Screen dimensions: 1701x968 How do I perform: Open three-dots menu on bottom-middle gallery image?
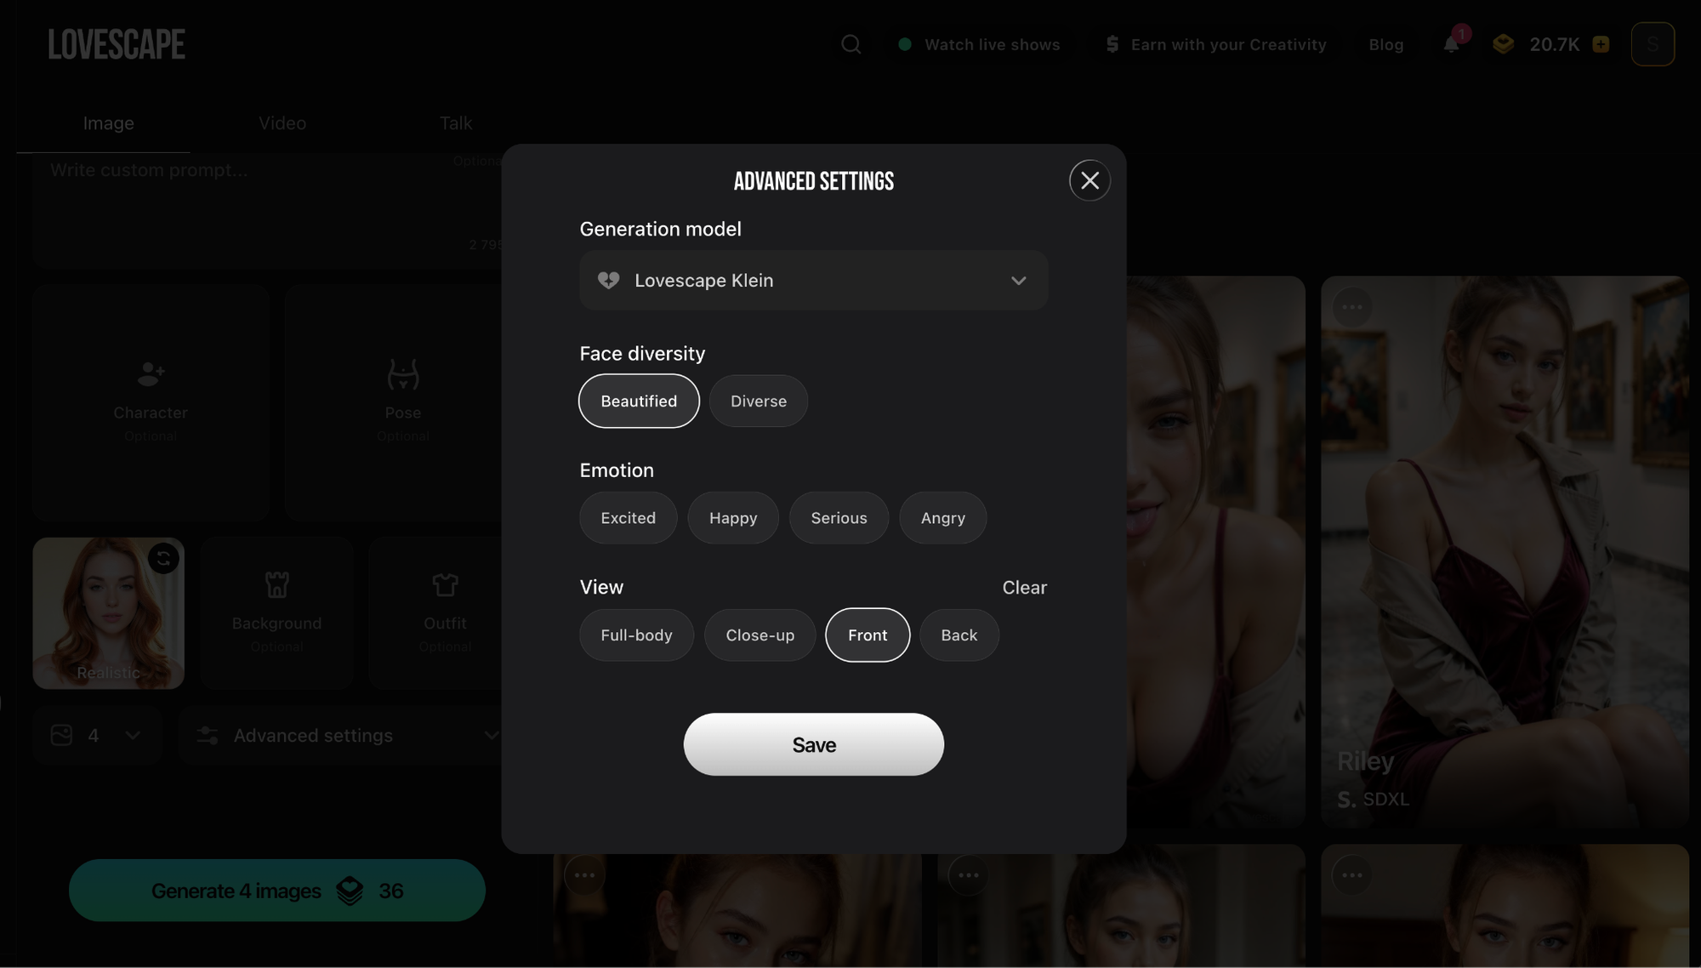tap(968, 874)
